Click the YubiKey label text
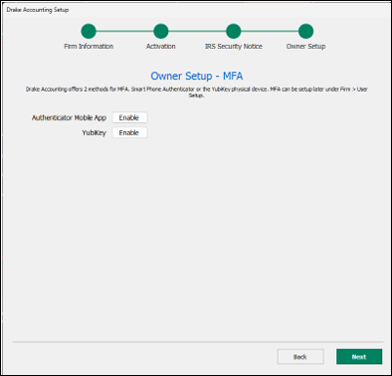392x376 pixels. click(95, 133)
